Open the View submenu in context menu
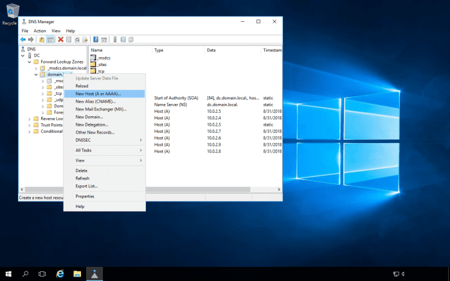Image resolution: width=450 pixels, height=281 pixels. pyautogui.click(x=104, y=160)
